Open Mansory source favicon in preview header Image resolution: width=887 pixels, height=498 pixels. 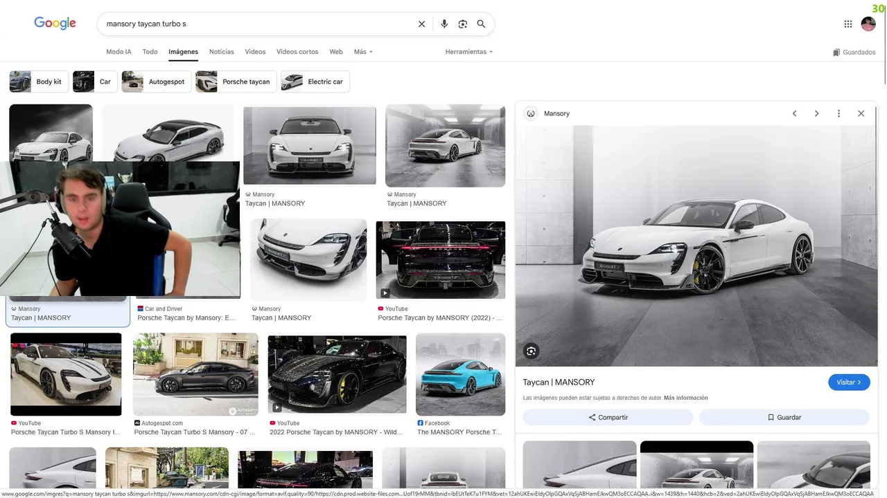tap(531, 113)
